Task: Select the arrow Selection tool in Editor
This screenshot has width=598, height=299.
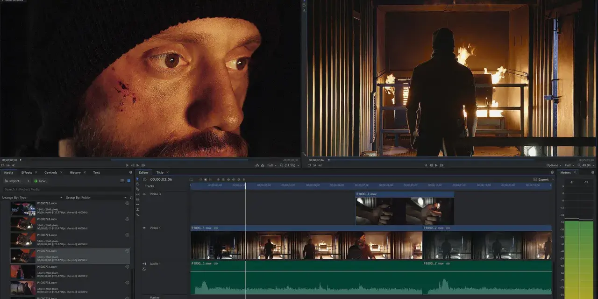Action: pos(137,179)
